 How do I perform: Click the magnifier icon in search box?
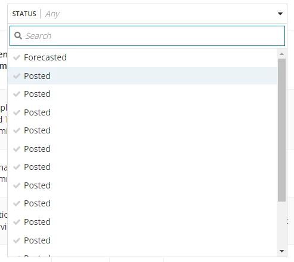click(18, 36)
